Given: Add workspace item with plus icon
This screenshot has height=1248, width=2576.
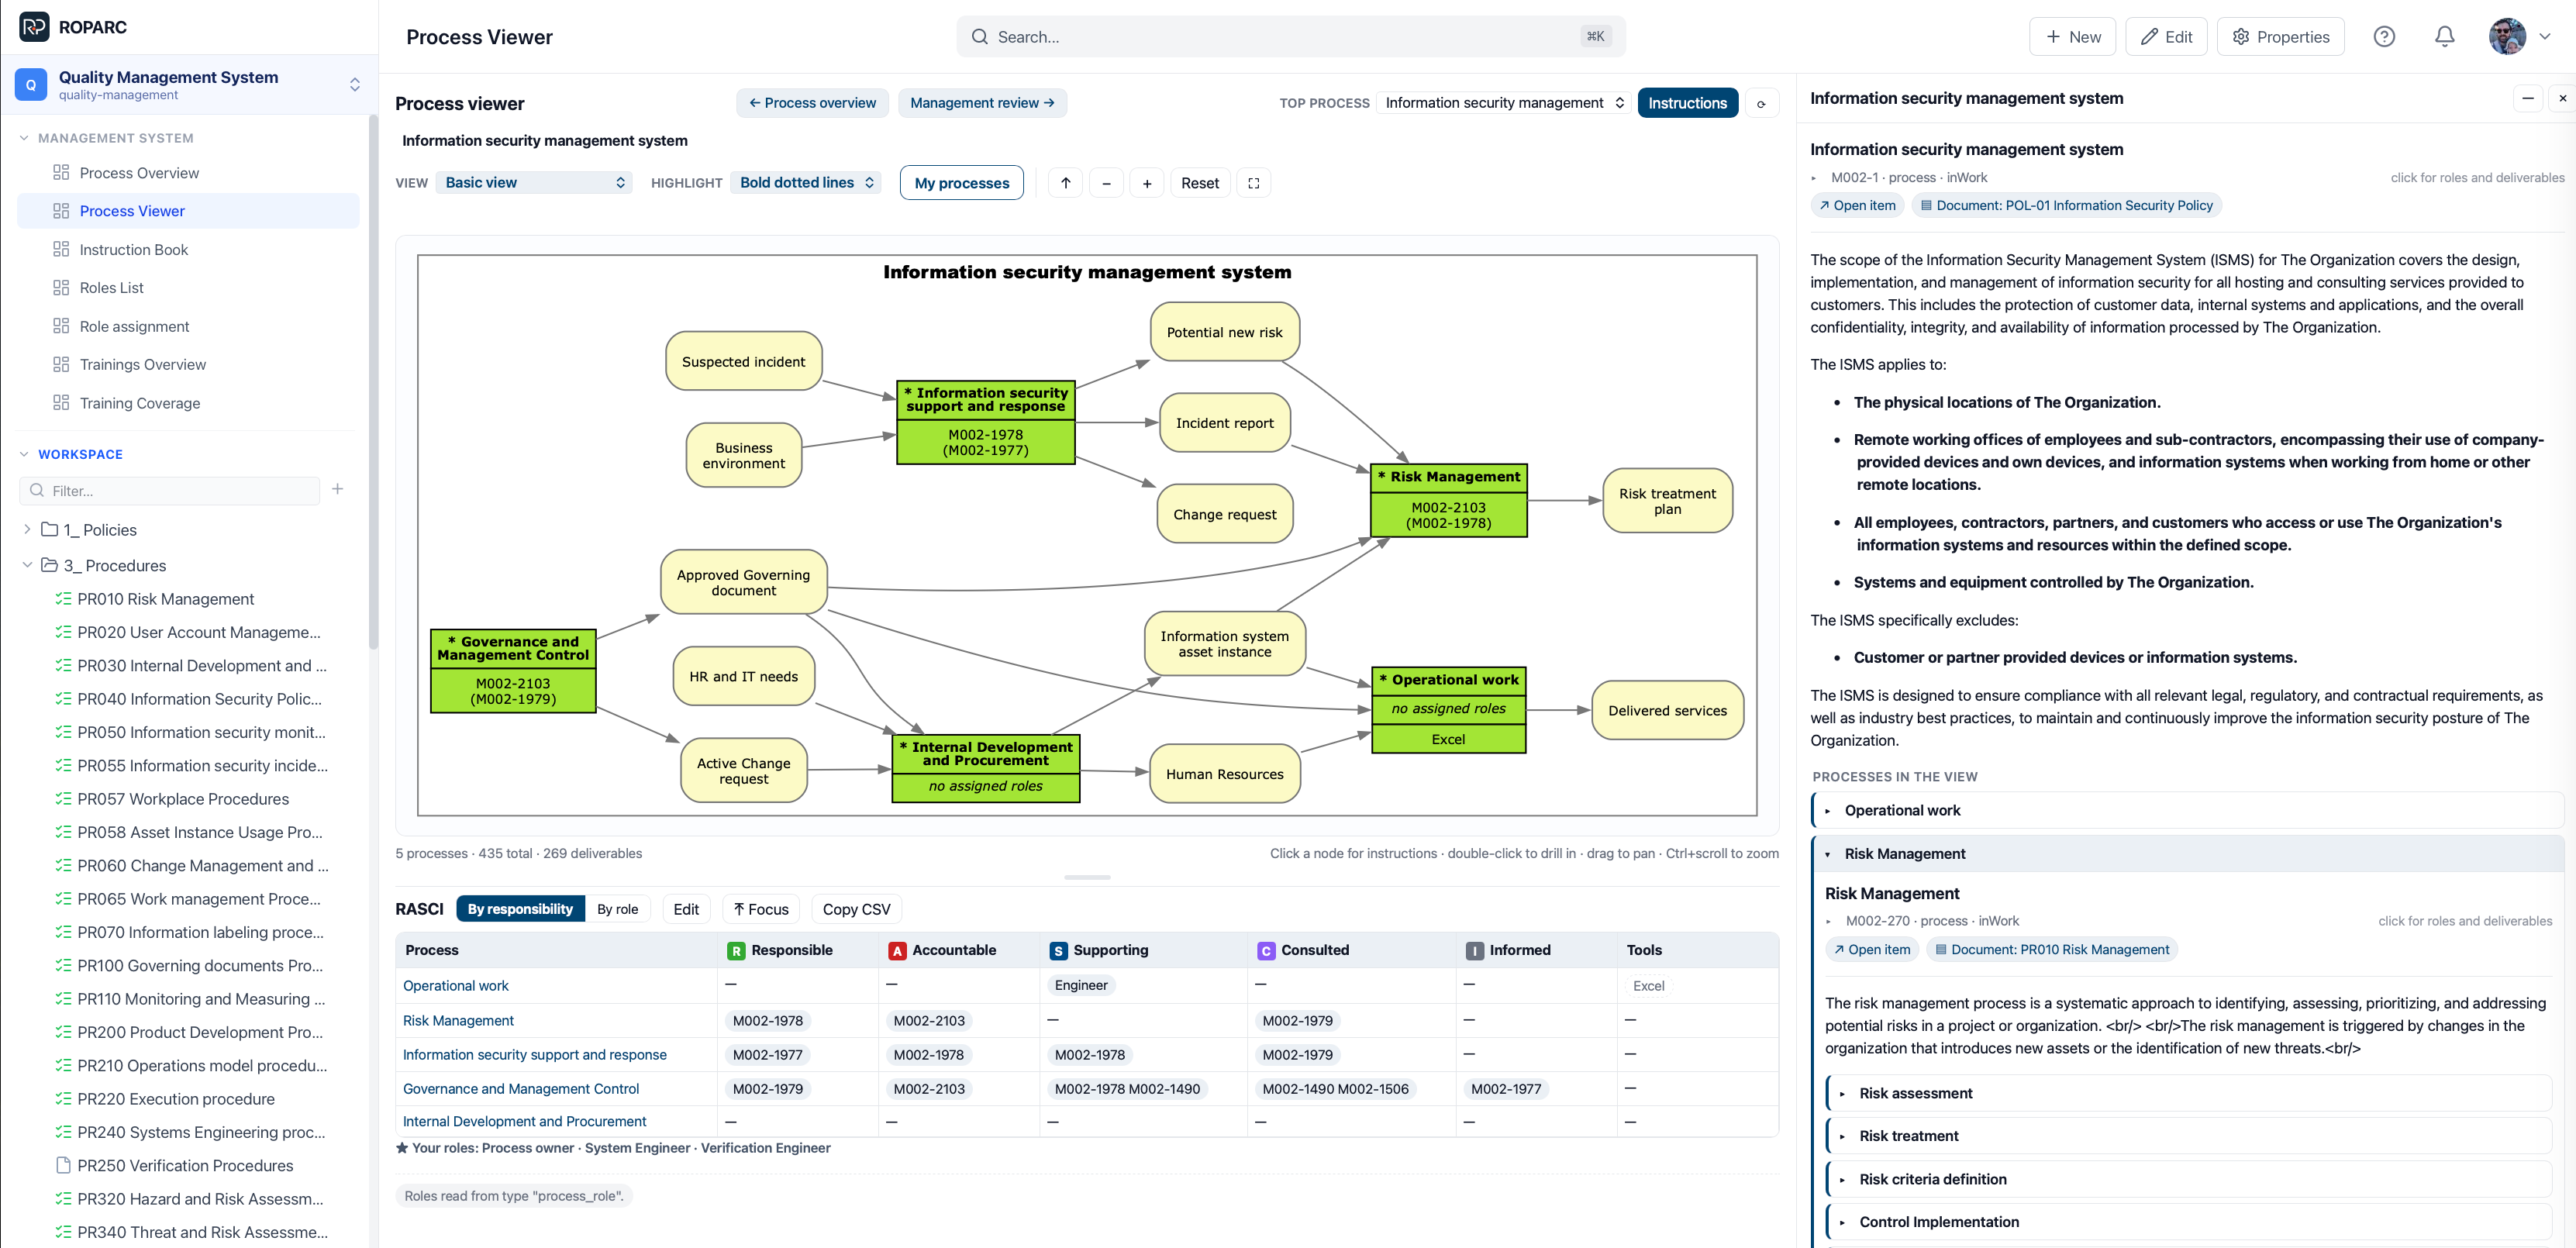Looking at the screenshot, I should [x=338, y=490].
